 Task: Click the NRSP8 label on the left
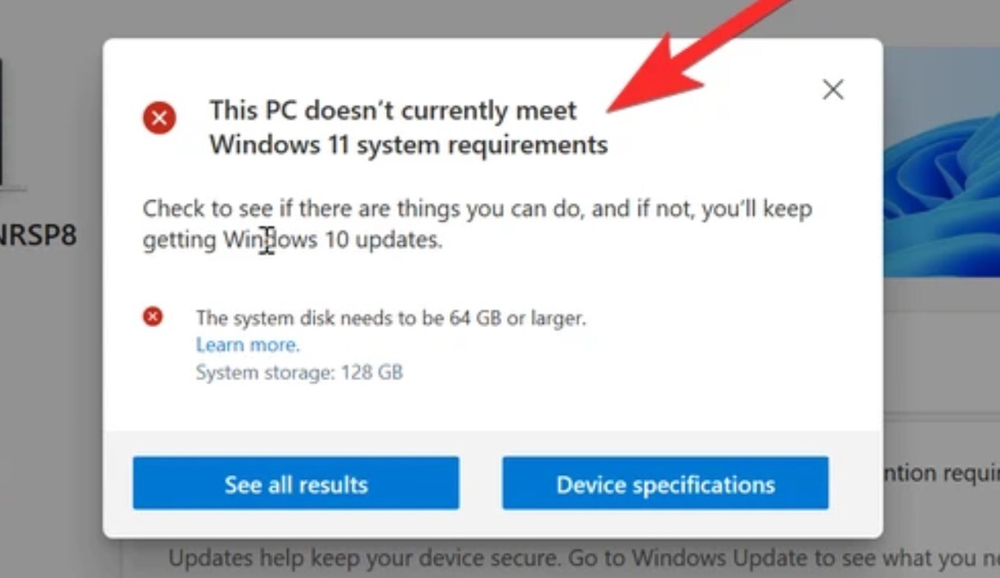pyautogui.click(x=38, y=235)
